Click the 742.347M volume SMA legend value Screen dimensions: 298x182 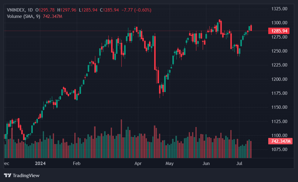point(52,16)
